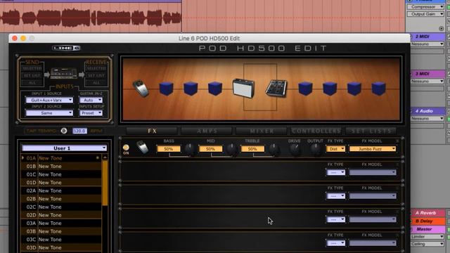Select preset 01D New Tone
450x253 pixels.
[x=61, y=183]
